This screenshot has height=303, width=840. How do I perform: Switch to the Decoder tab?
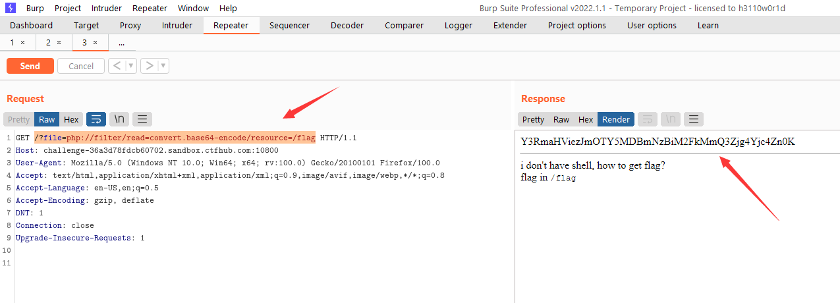tap(347, 26)
